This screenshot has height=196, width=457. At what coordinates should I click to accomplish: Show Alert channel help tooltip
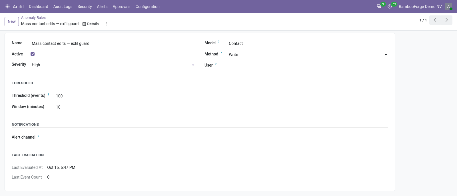coord(38,136)
